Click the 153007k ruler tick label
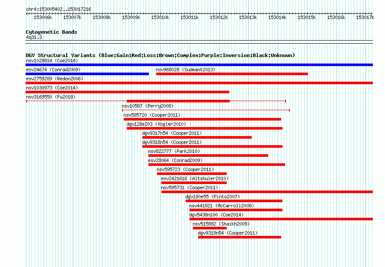 72,17
